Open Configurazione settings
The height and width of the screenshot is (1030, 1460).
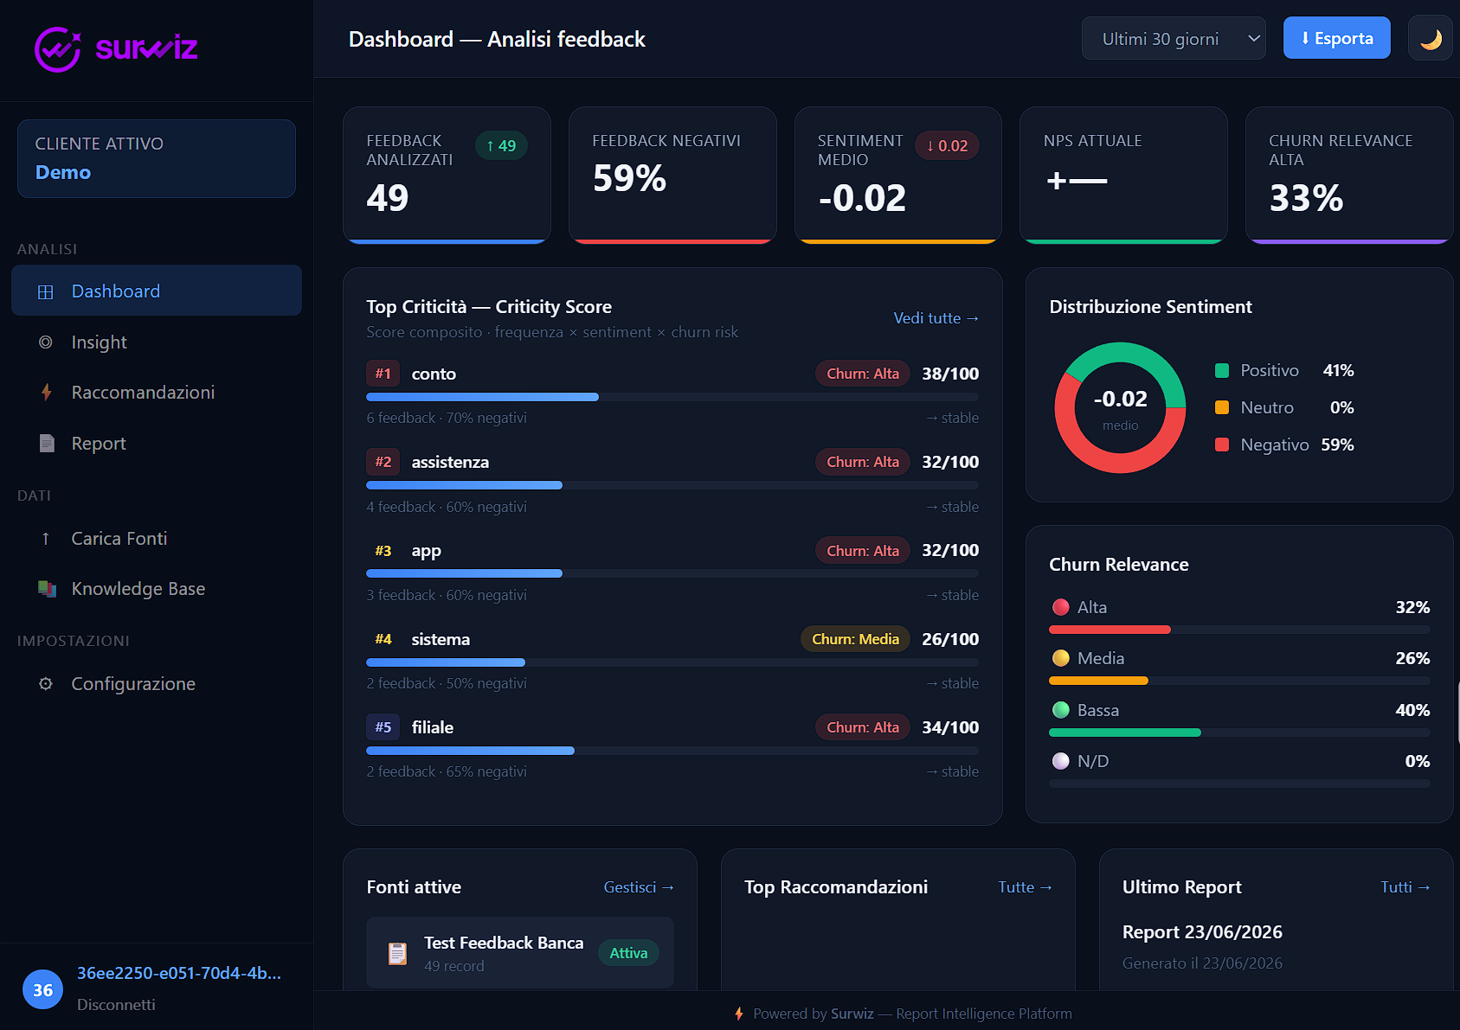tap(157, 683)
